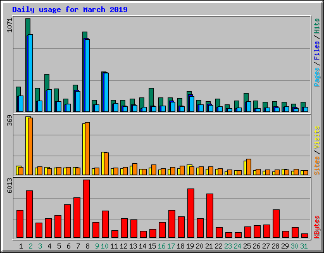Click day 5 on the x-axis
Screen dimensions: 324x253
pos(59,246)
